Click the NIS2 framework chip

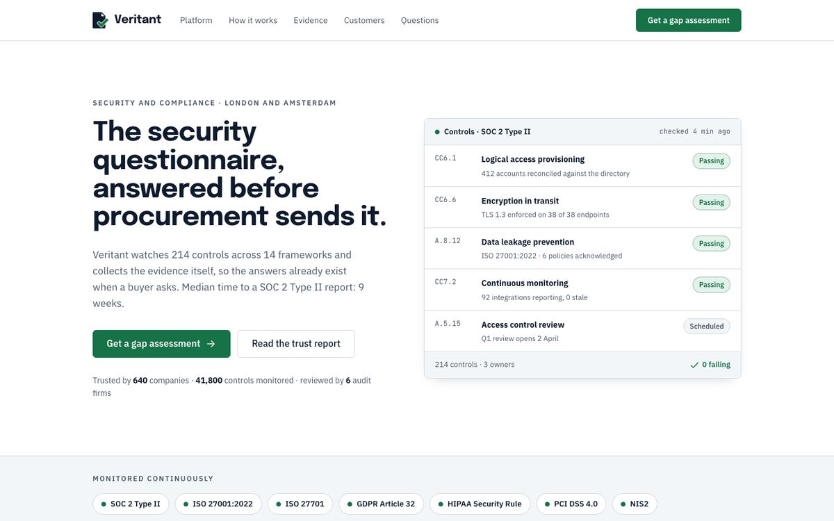click(635, 504)
